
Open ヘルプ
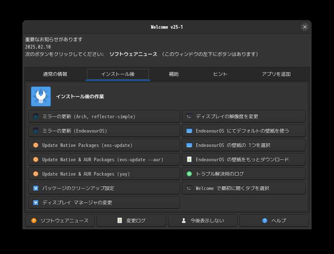point(274,221)
